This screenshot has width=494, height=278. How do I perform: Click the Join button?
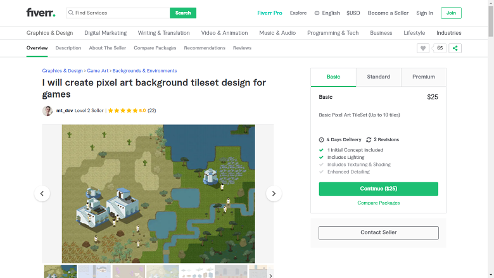point(451,13)
